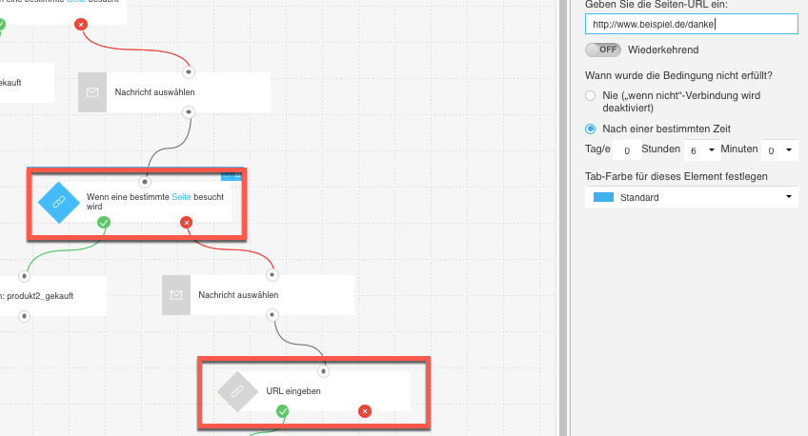Select the Nie radio option
This screenshot has width=808, height=436.
[x=591, y=96]
